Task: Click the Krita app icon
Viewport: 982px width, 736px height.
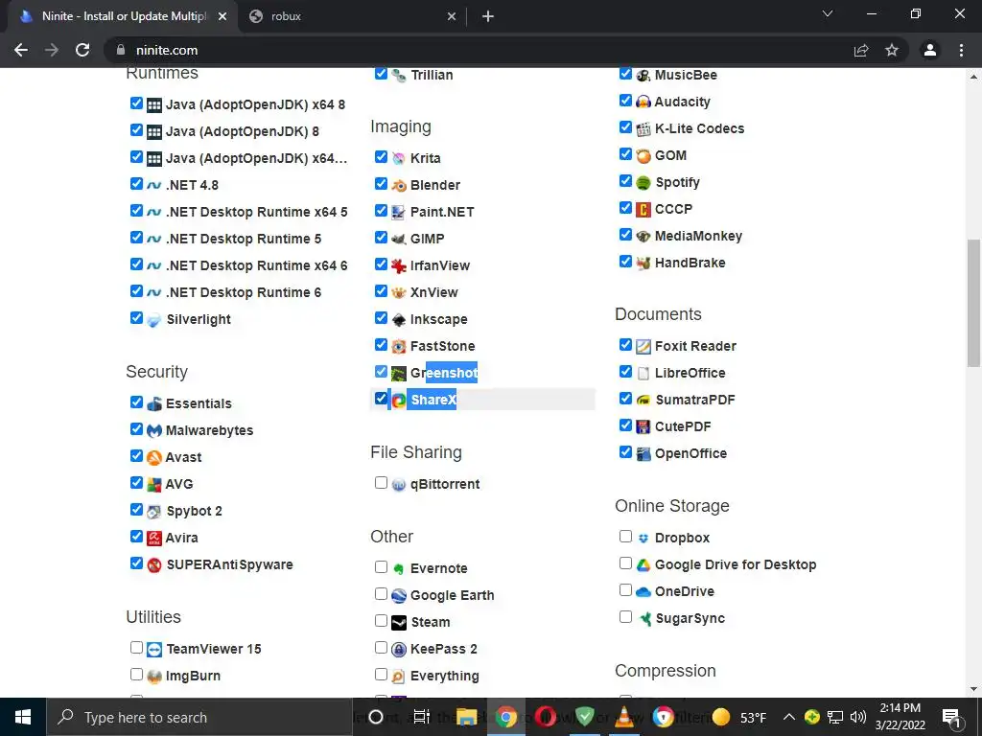Action: pos(398,158)
